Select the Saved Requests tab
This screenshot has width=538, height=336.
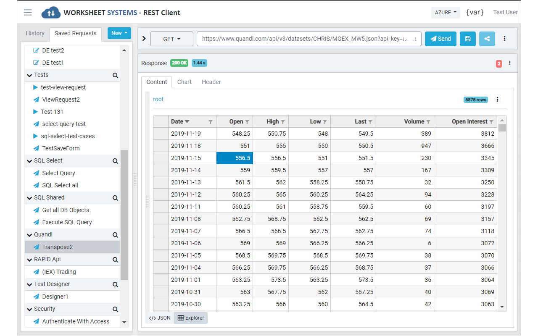point(75,33)
